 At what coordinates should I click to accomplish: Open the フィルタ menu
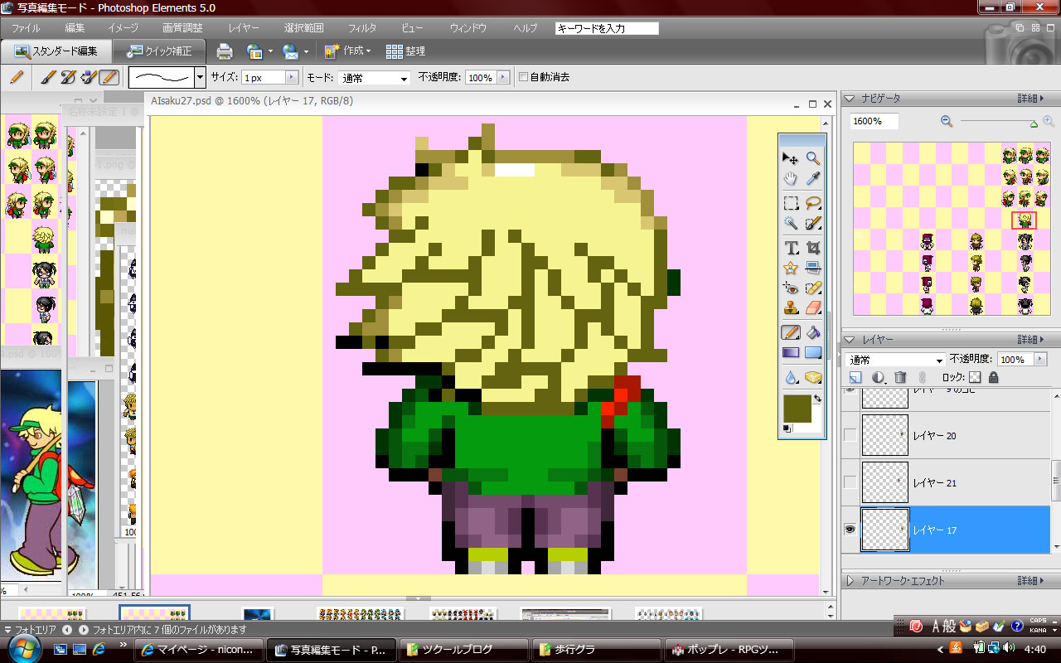click(362, 28)
